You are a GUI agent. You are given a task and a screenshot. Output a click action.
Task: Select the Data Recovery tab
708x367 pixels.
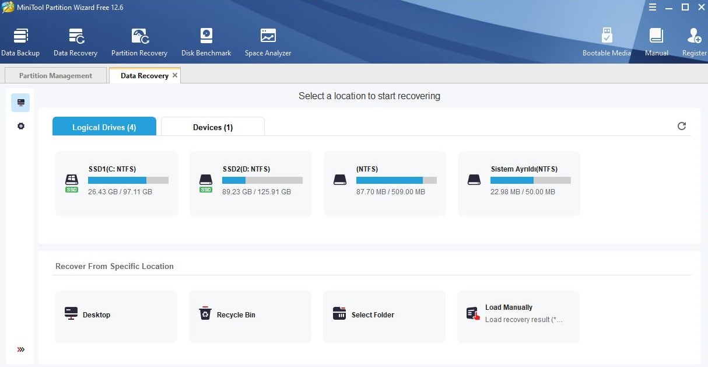(x=145, y=75)
